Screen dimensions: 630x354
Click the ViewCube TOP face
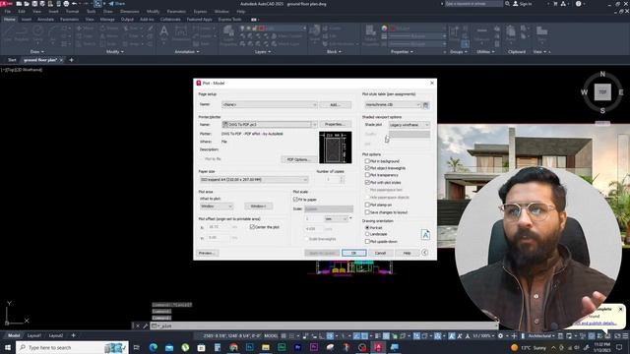tap(602, 92)
